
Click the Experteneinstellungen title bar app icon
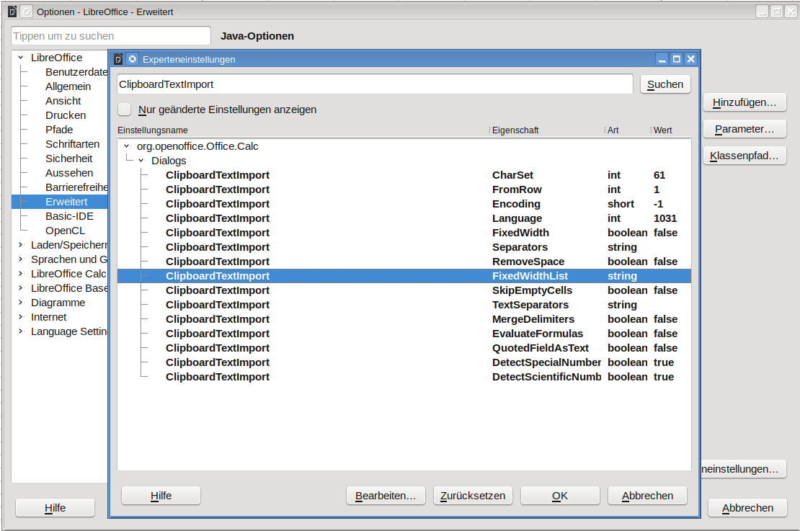[132, 59]
